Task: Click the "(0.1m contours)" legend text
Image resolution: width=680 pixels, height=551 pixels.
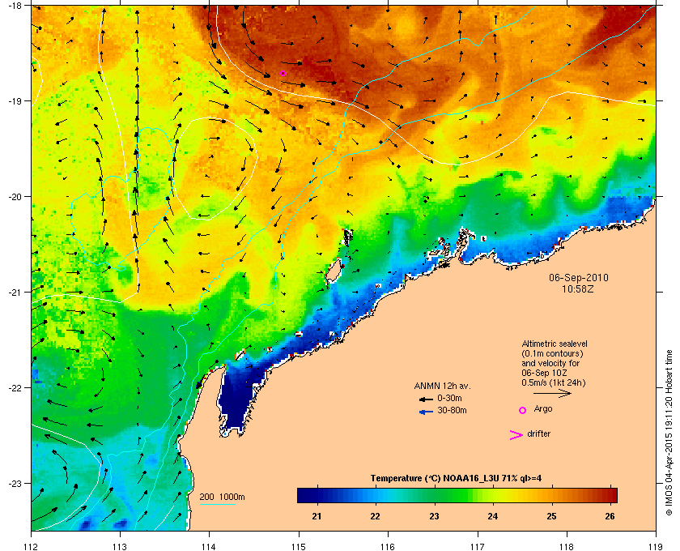Action: click(x=552, y=353)
